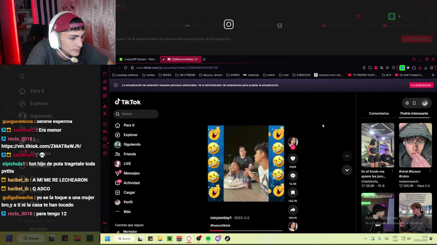This screenshot has height=245, width=437.
Task: Open browser downloads icon
Action: click(425, 68)
